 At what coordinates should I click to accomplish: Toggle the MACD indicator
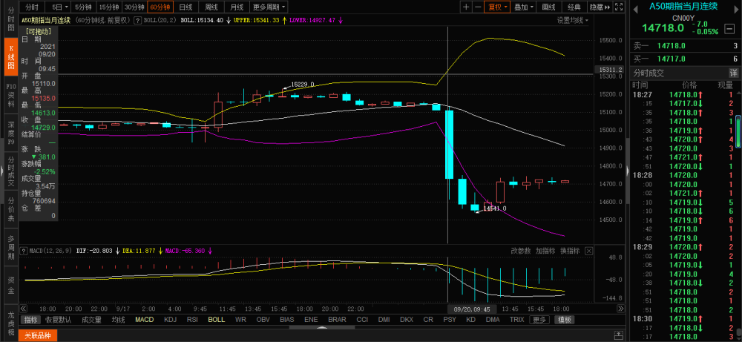click(x=145, y=320)
